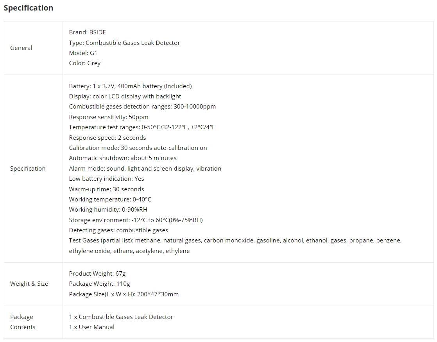Click the Brand: BSIDE line
437x342 pixels.
pos(87,32)
